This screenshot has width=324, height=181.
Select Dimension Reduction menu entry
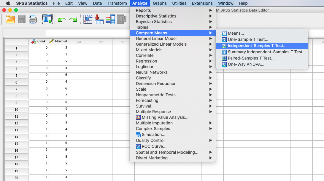pos(173,84)
